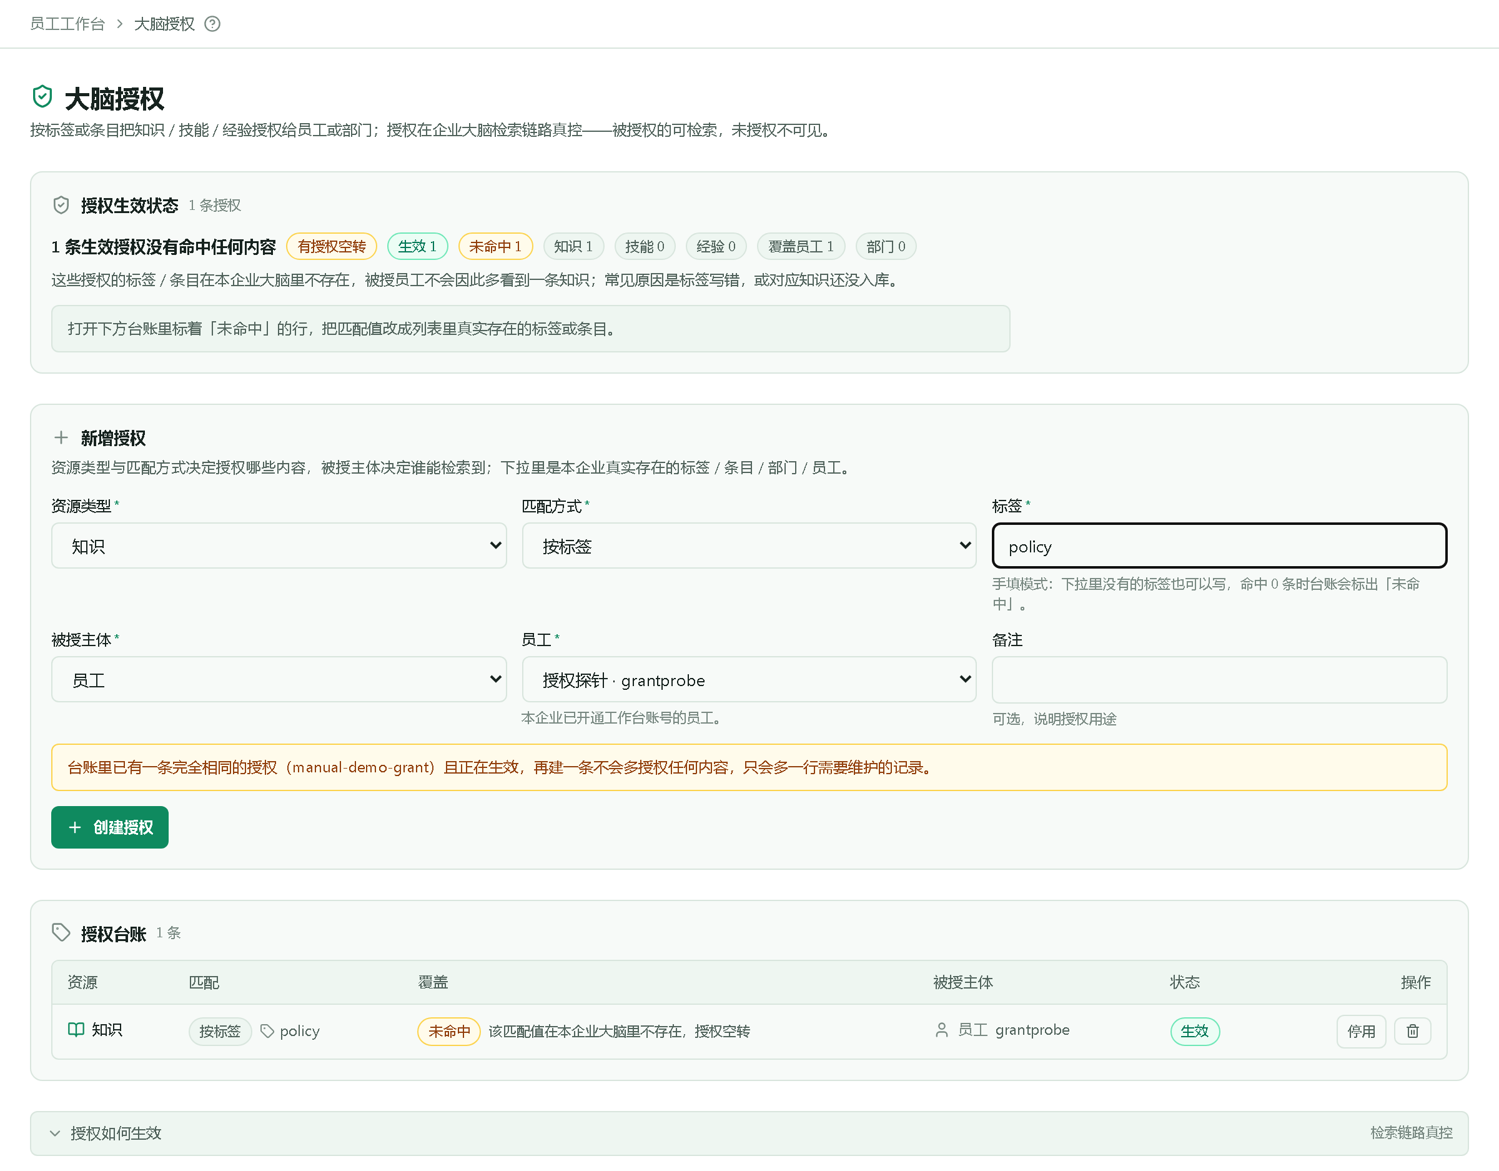Click the 部门 0 badge
The image size is (1499, 1171).
point(886,247)
